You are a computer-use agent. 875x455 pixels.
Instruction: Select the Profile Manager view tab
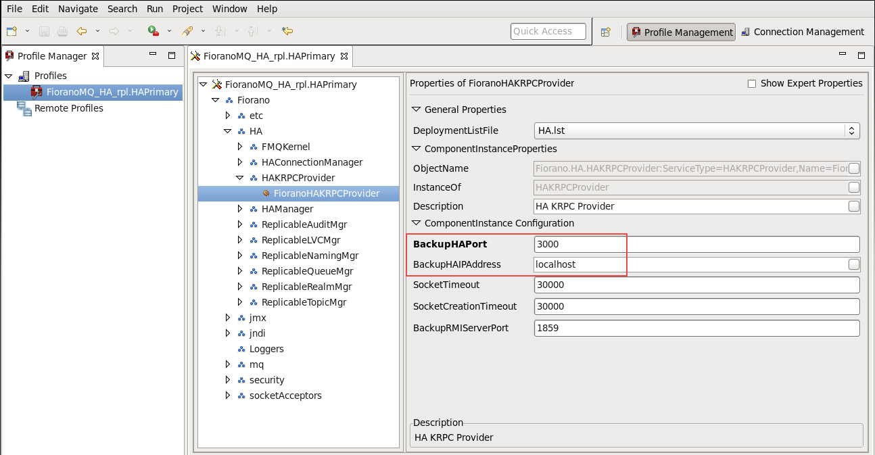click(51, 56)
